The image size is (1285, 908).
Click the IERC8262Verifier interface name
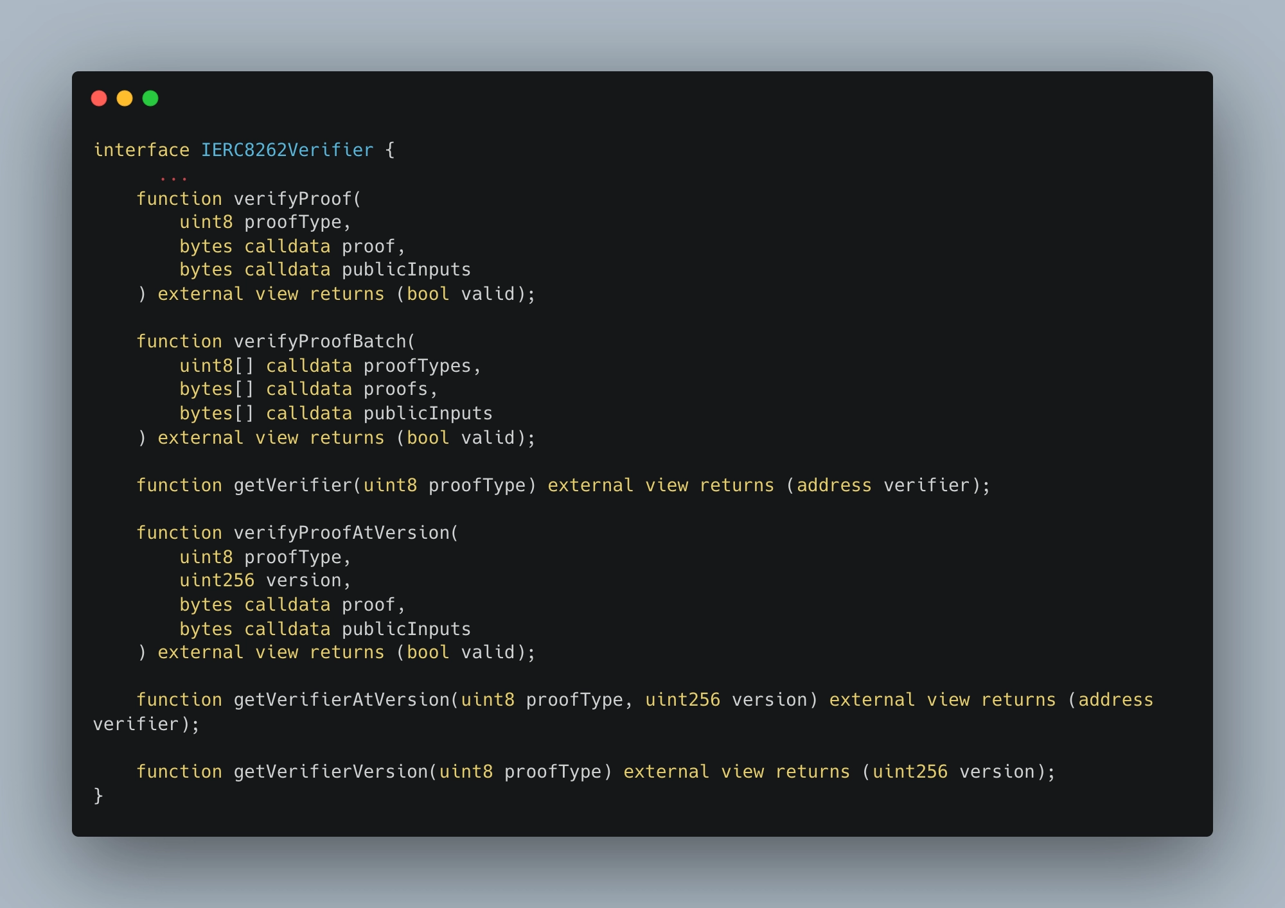[287, 150]
